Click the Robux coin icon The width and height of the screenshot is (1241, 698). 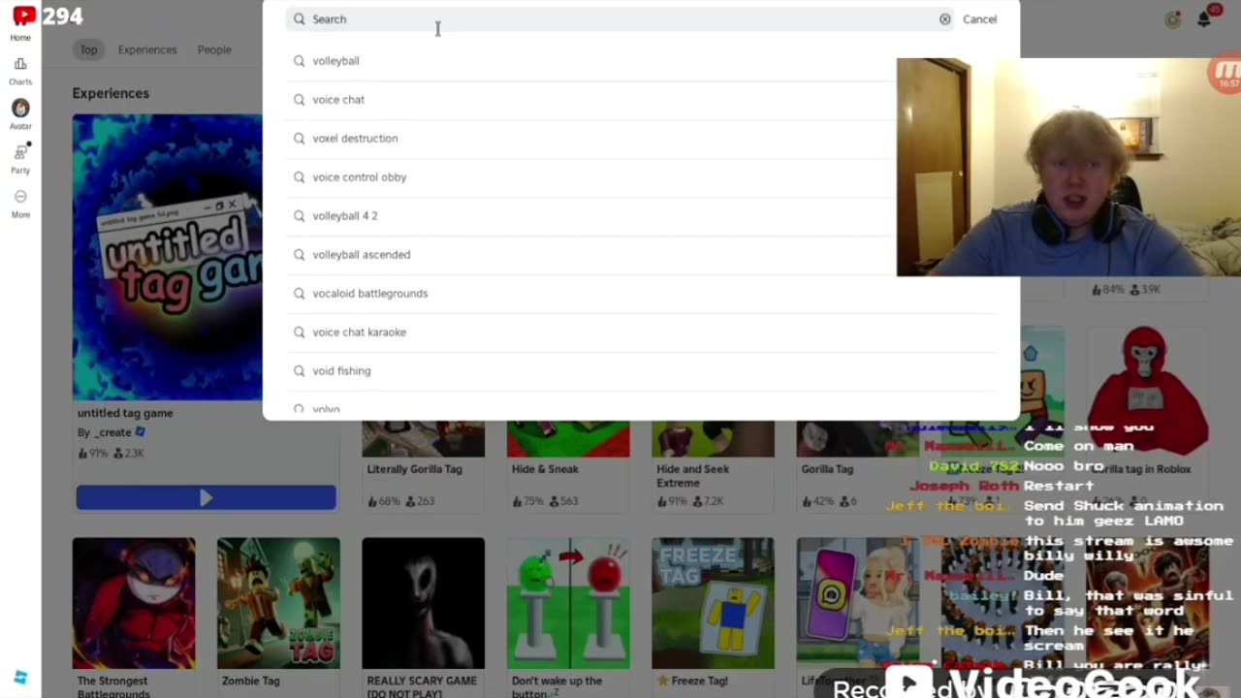(x=1173, y=18)
